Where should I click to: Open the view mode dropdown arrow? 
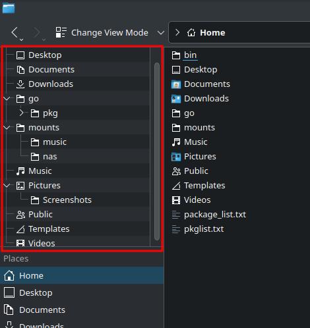point(161,33)
